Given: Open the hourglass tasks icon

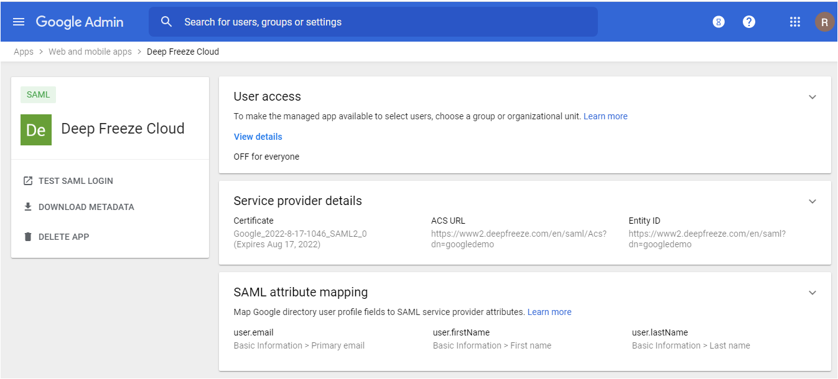Looking at the screenshot, I should (x=719, y=22).
